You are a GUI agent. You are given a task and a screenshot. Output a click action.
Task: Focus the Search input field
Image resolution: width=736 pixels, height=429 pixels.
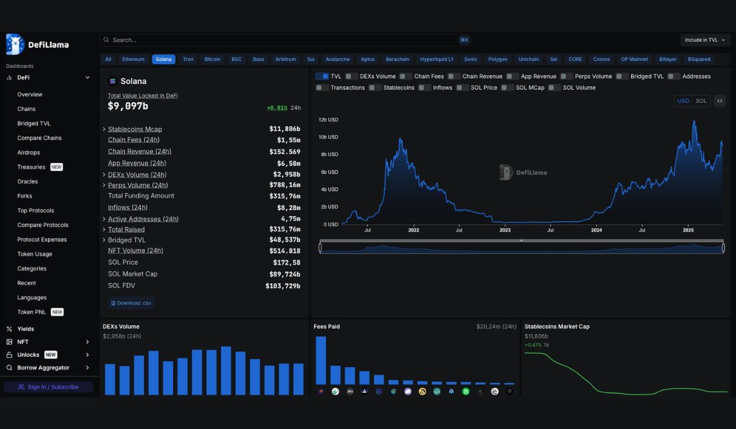pyautogui.click(x=285, y=40)
